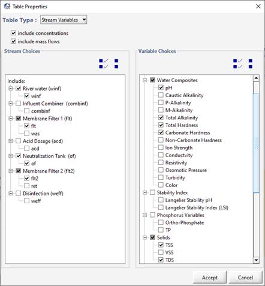Toggle include mass flows checkbox

[13, 41]
